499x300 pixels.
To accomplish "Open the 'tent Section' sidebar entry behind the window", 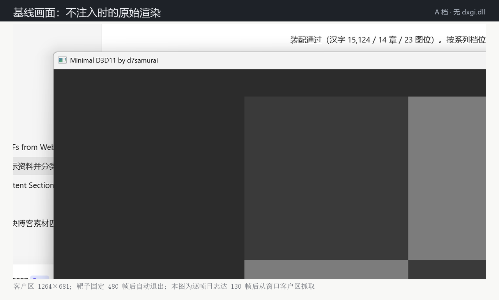I will pyautogui.click(x=33, y=185).
